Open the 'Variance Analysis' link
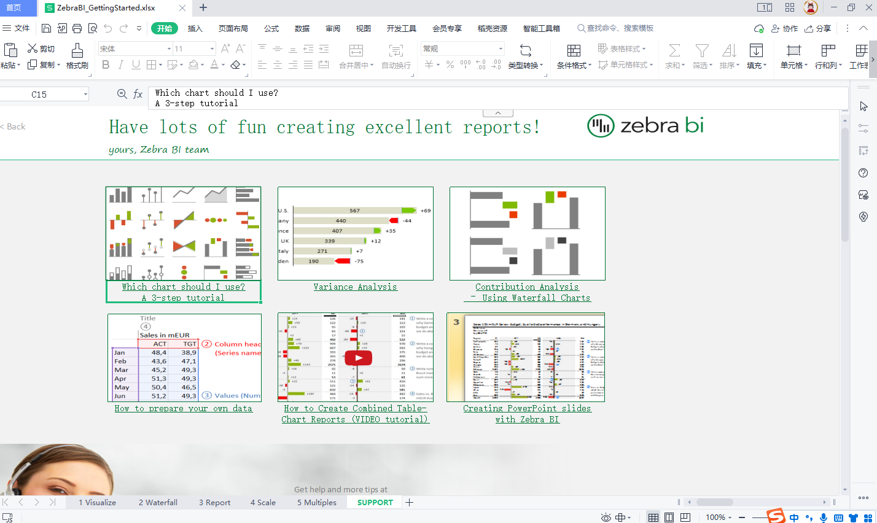Image resolution: width=877 pixels, height=523 pixels. (x=356, y=287)
